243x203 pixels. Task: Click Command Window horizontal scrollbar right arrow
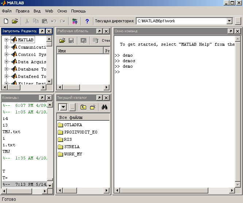[x=232, y=190]
